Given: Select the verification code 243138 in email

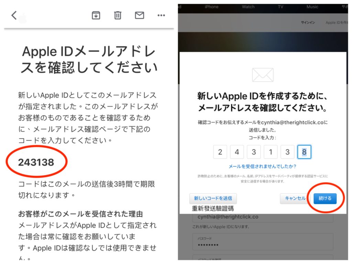Looking at the screenshot, I should point(36,162).
